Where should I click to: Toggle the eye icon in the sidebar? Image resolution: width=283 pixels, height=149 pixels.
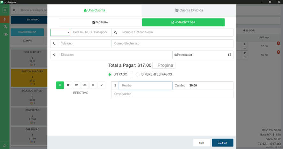(x=6, y=34)
